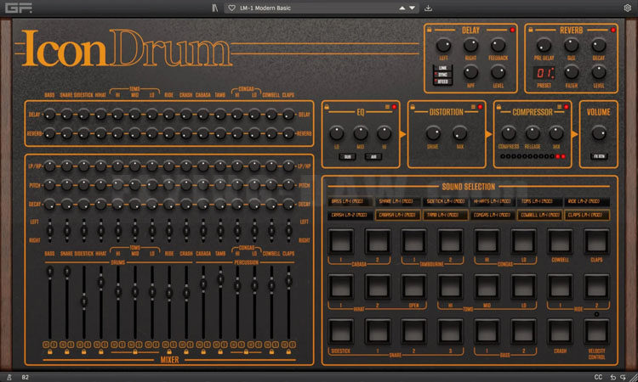Lock the Reverb section
This screenshot has height=382, width=638.
tap(530, 29)
